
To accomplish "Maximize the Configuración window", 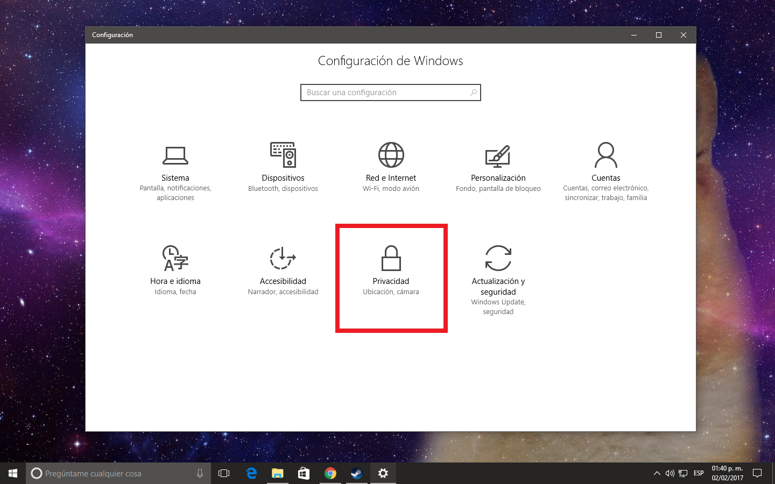I will point(659,35).
